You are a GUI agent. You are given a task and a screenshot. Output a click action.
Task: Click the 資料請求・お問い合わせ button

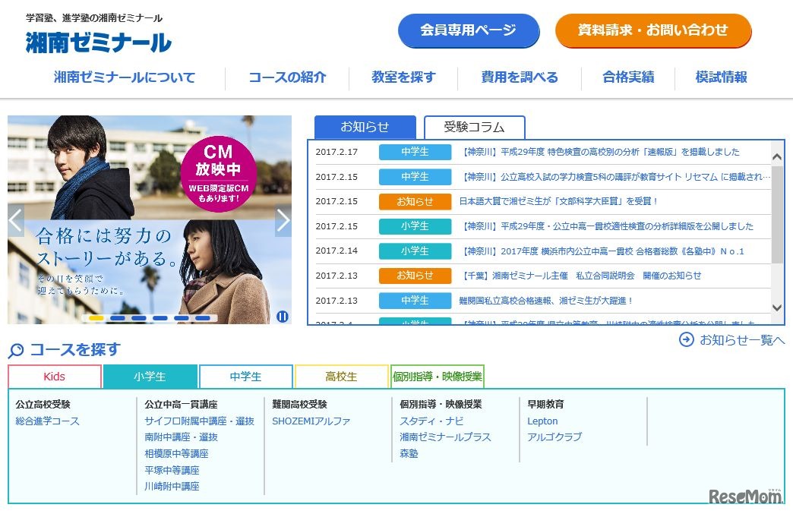click(653, 30)
